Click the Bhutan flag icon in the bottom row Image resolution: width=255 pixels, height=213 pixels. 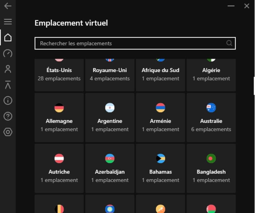click(x=161, y=209)
